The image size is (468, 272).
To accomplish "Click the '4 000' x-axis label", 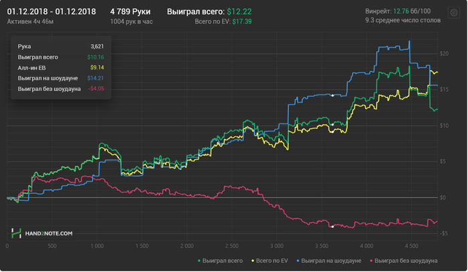I will pyautogui.click(x=366, y=246).
